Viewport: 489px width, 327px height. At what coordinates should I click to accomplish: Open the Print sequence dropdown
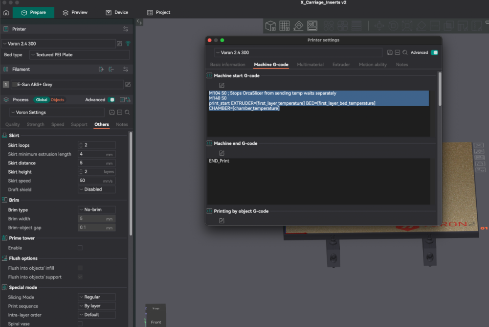pos(97,306)
